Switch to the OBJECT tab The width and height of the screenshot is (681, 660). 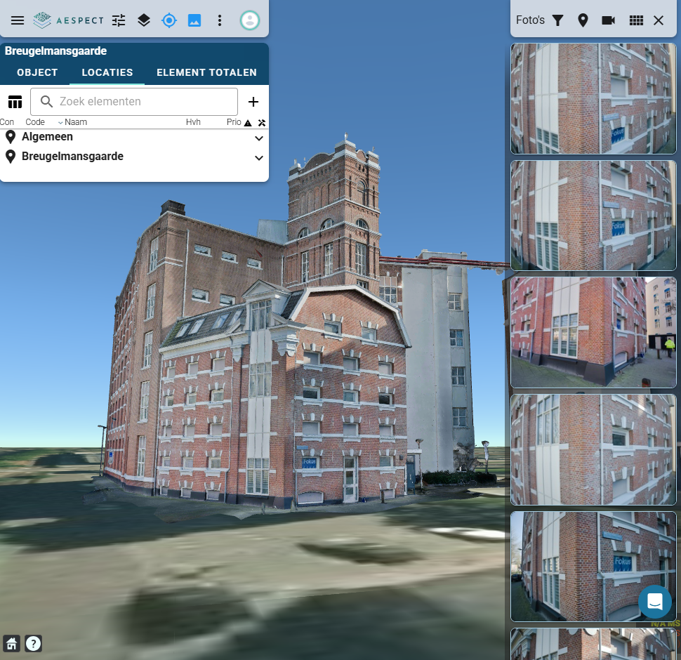pos(37,72)
